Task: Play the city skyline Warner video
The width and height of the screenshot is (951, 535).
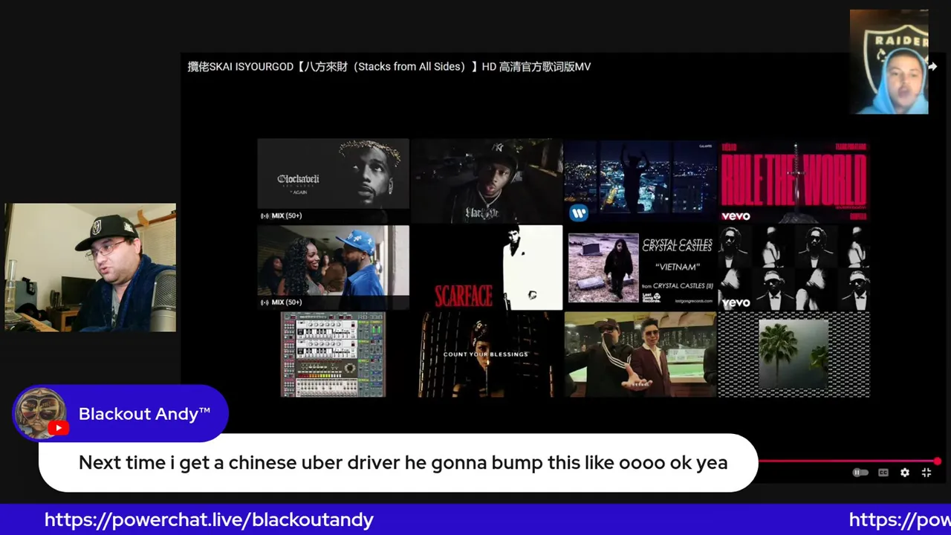Action: pos(640,181)
